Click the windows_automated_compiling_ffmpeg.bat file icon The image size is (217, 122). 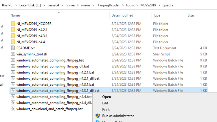[13, 60]
